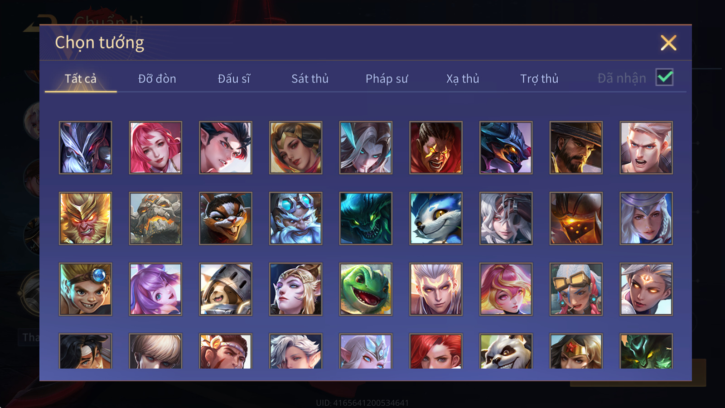Select the boy with blue goggles hero

point(85,289)
